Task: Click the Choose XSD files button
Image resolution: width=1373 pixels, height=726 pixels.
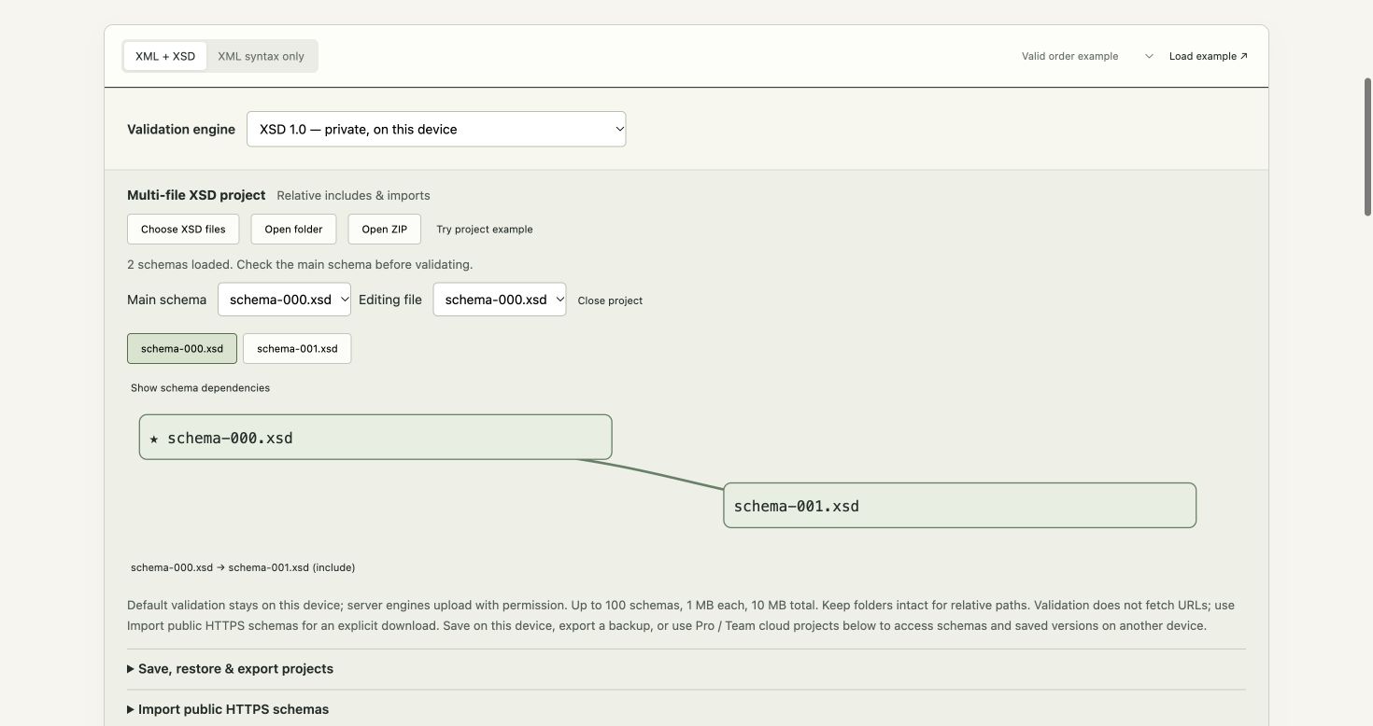Action: coord(183,229)
